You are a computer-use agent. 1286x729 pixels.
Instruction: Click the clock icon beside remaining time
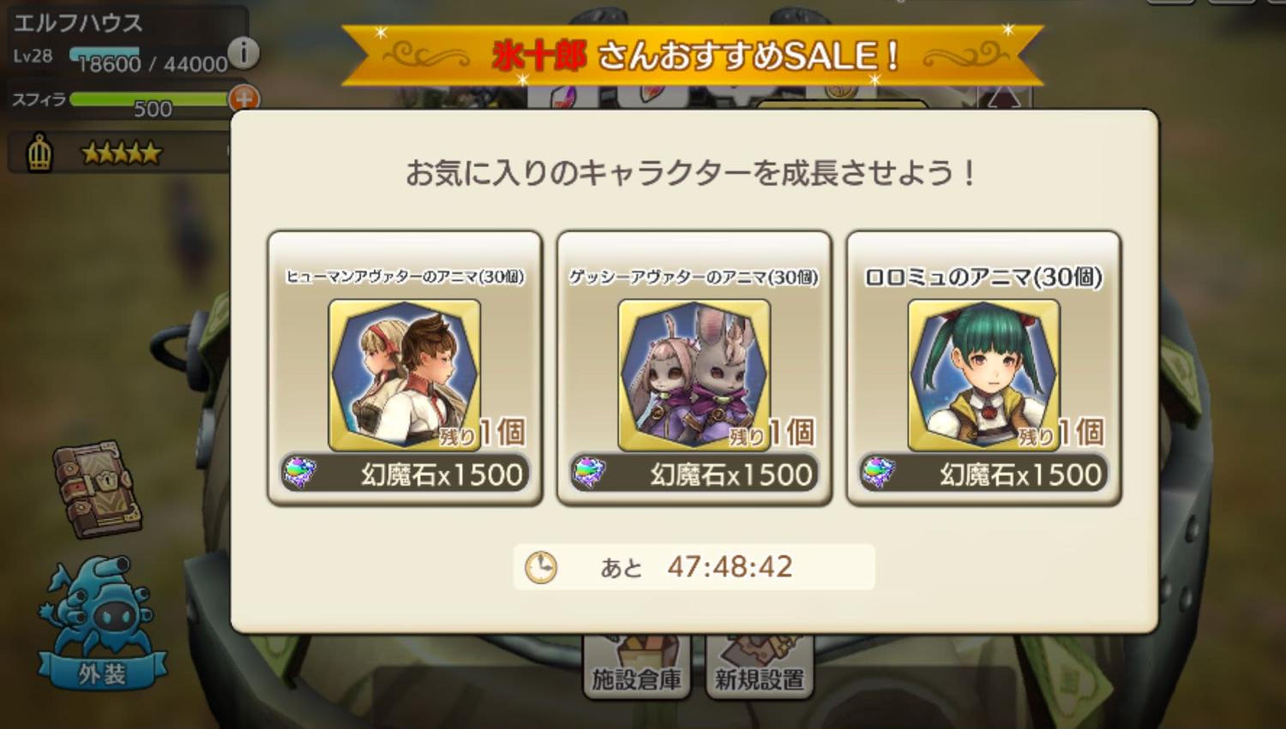tap(541, 567)
